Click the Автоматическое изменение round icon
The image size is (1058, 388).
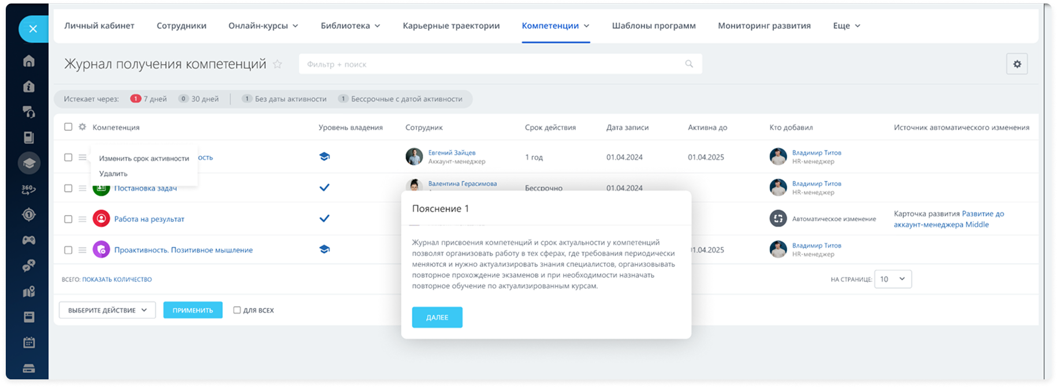778,219
